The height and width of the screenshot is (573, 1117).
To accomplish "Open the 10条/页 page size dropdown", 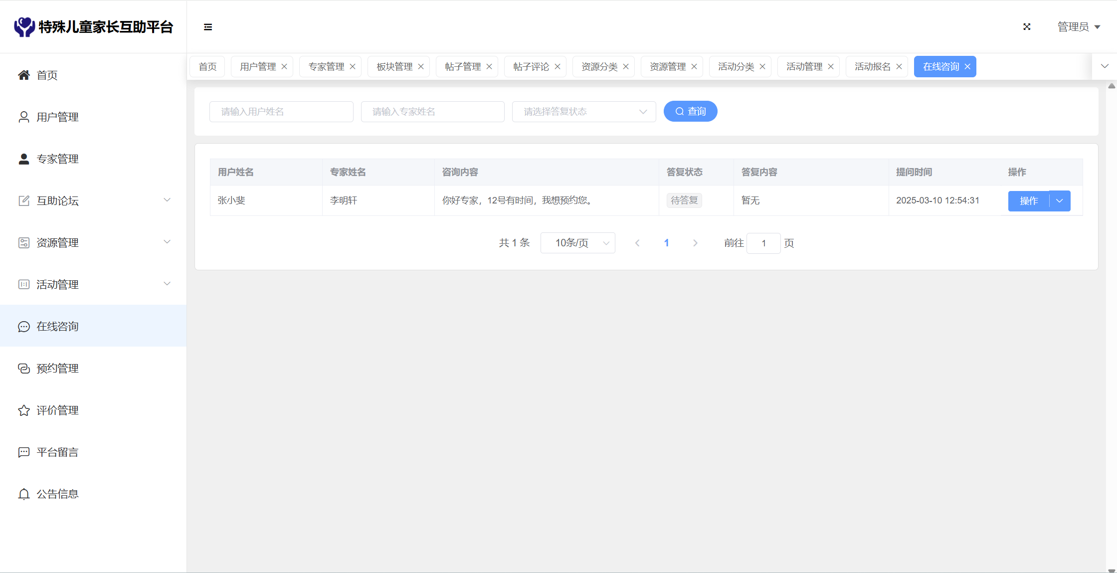I will [x=577, y=243].
